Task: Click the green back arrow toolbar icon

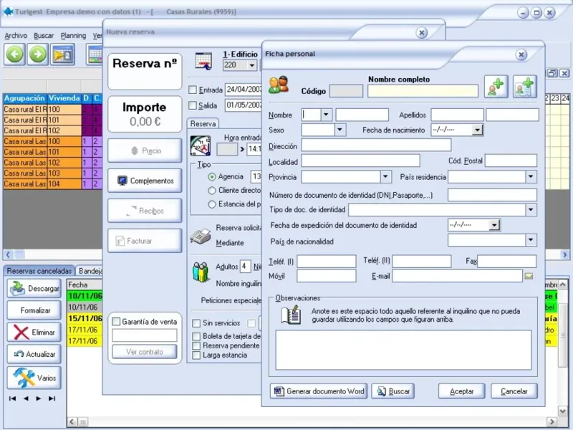Action: [14, 54]
